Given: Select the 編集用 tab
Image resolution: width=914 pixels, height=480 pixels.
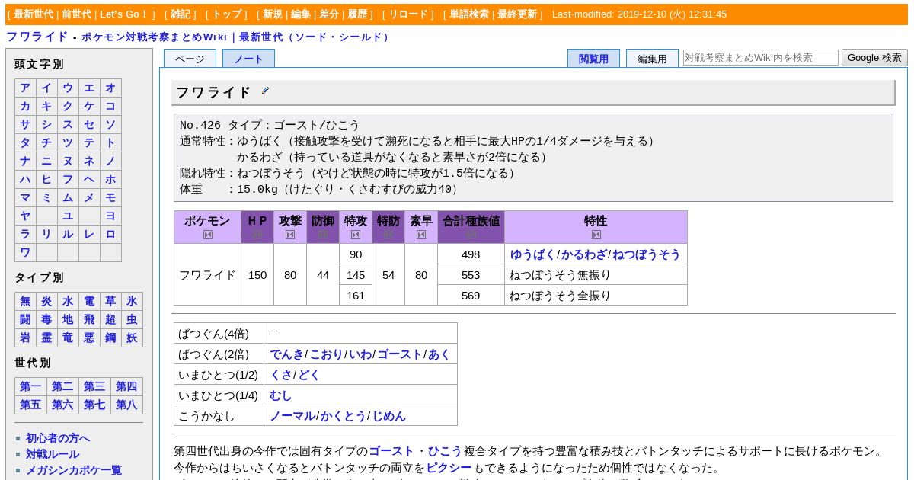Looking at the screenshot, I should pos(652,59).
